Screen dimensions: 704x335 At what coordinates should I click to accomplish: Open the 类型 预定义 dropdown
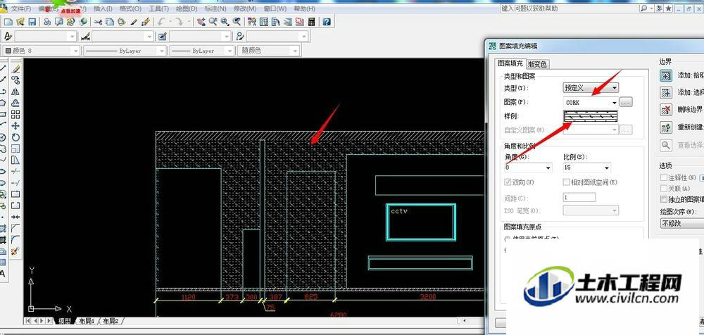click(x=591, y=88)
